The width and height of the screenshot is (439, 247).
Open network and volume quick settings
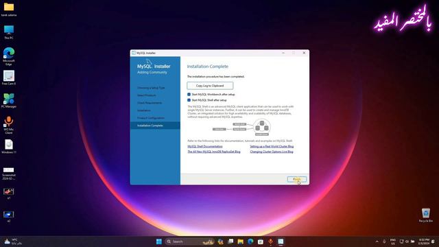coord(407,242)
